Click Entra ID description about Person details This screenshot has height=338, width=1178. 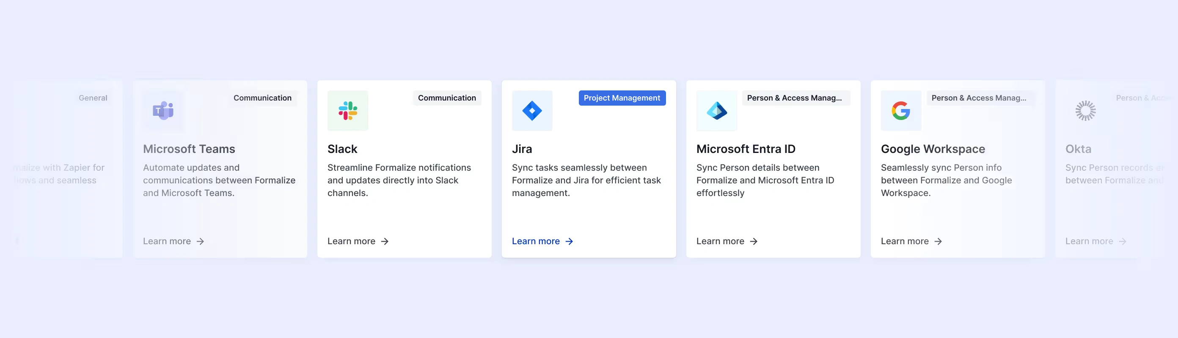pyautogui.click(x=765, y=180)
